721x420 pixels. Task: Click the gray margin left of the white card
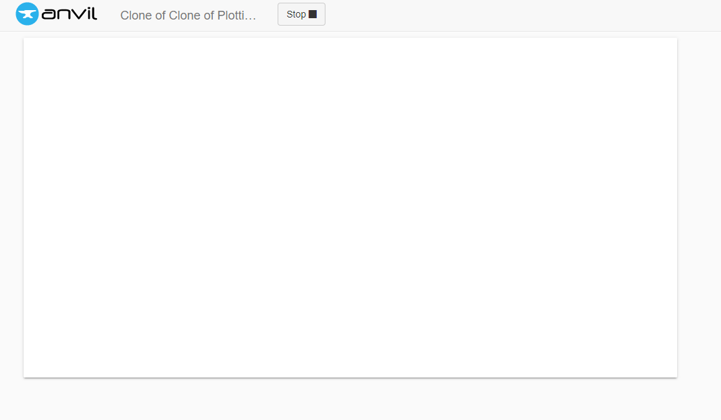(11, 208)
